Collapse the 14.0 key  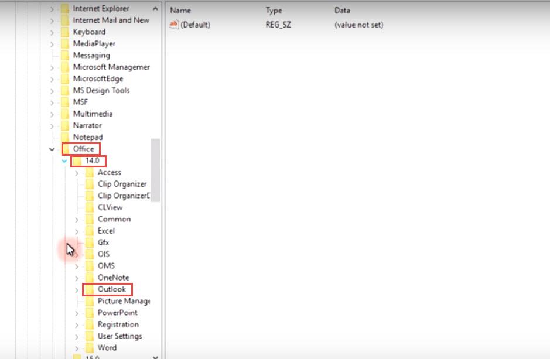pyautogui.click(x=64, y=161)
